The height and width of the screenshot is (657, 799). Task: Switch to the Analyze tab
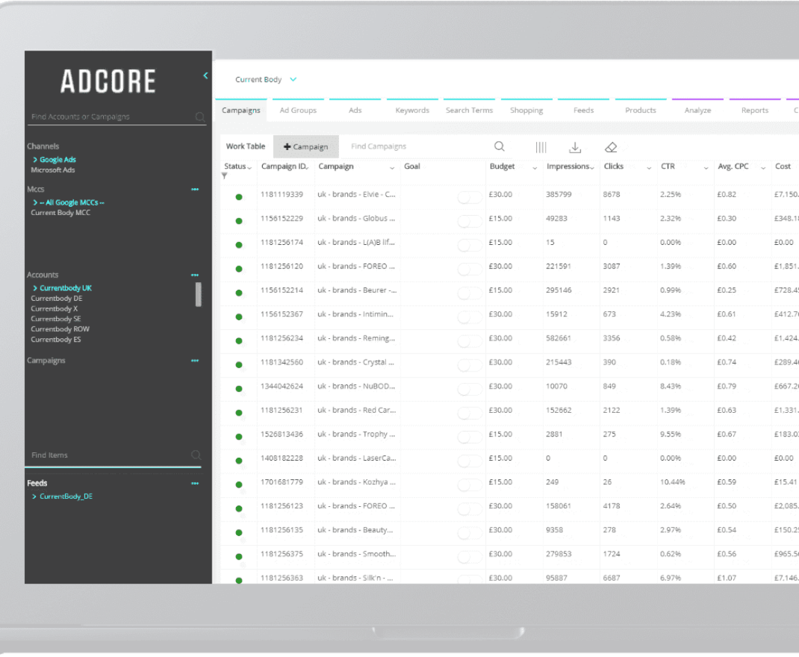(697, 110)
